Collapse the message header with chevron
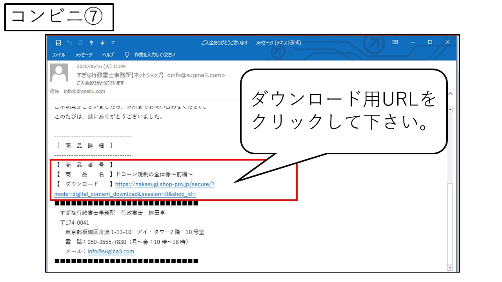This screenshot has height=282, width=502. tap(450, 94)
